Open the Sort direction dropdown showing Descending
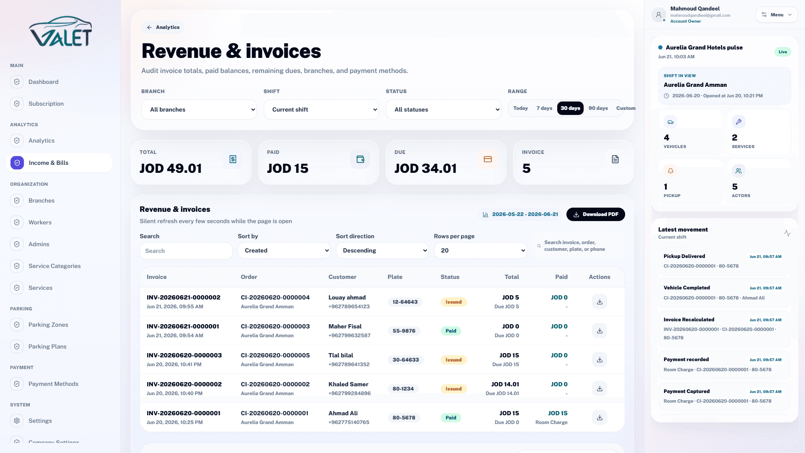Viewport: 805px width, 453px height. pos(382,250)
